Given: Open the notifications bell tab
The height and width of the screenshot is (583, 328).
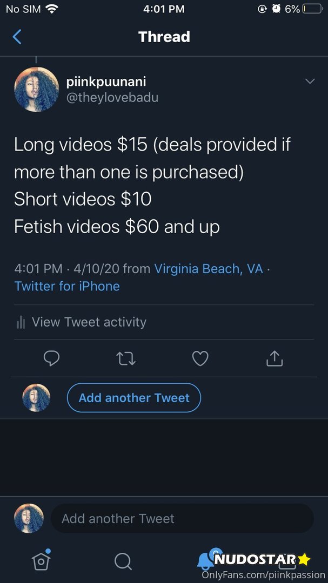Looking at the screenshot, I should click(205, 560).
